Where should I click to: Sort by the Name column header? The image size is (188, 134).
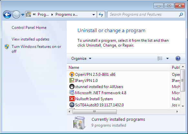118,67
